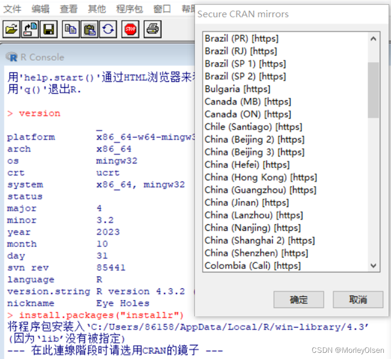
Task: Open the 查看 menu
Action: pos(68,9)
